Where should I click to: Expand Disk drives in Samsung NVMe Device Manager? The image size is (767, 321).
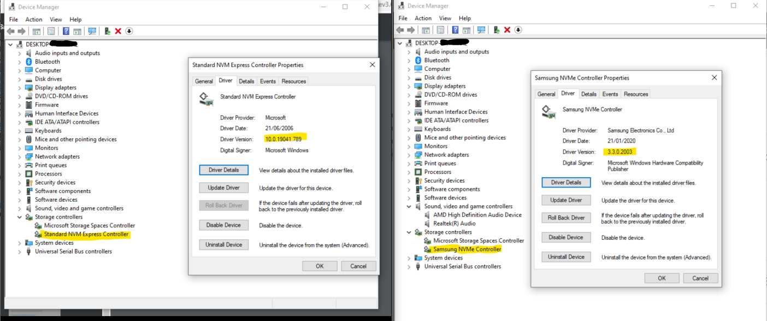point(409,77)
